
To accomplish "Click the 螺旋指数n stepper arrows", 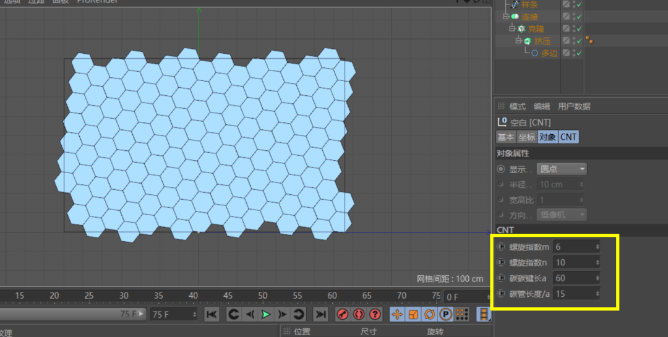I will 597,262.
